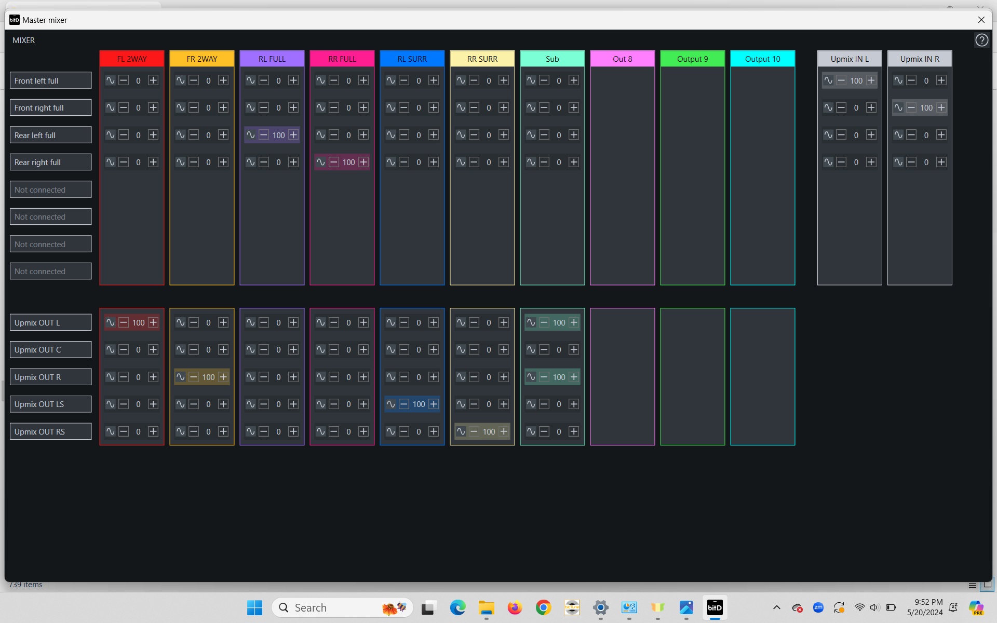Invert phase of Upmix OUT RS in RR SURR
Image resolution: width=997 pixels, height=623 pixels.
tap(461, 431)
